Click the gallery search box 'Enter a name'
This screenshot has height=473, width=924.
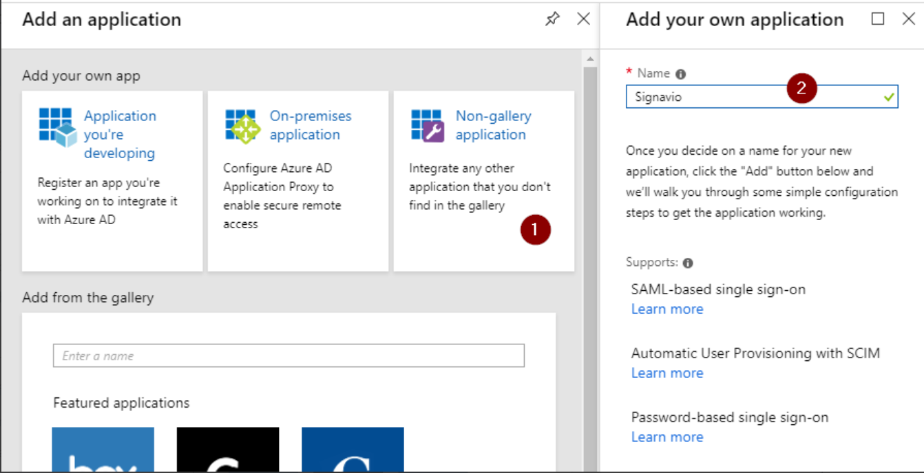tap(288, 355)
